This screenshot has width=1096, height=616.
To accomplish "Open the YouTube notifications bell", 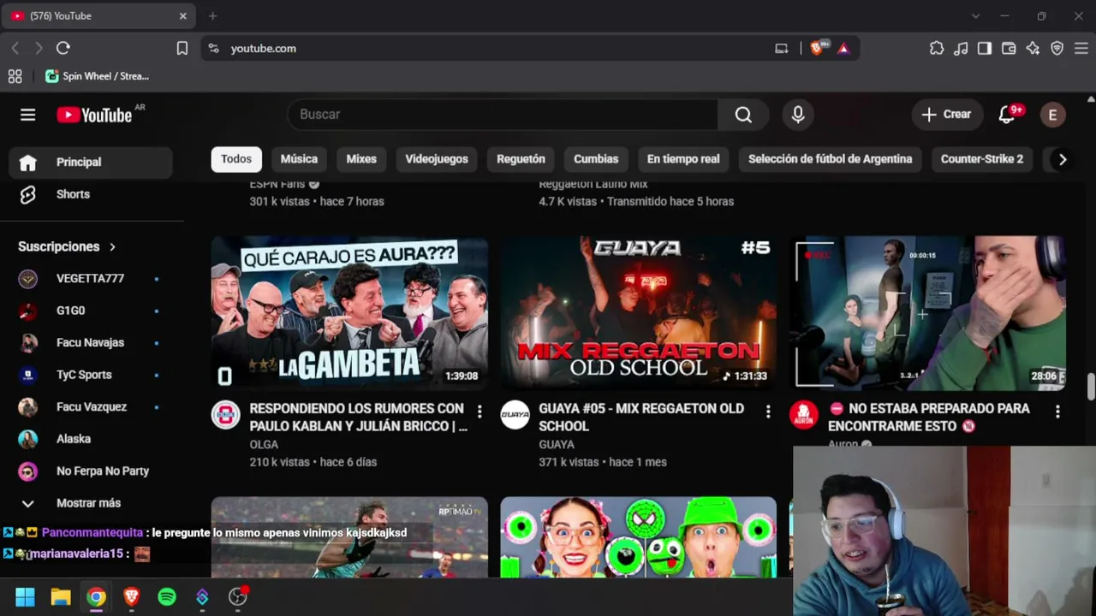I will [1007, 115].
